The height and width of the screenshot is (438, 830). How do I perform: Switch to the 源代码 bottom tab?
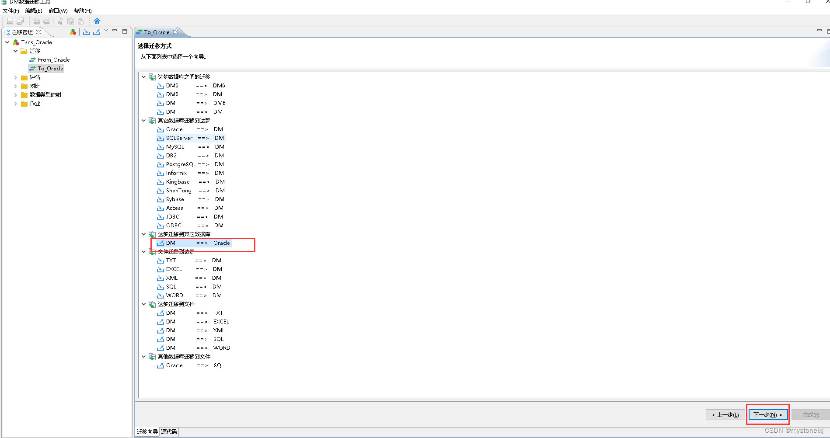[169, 432]
